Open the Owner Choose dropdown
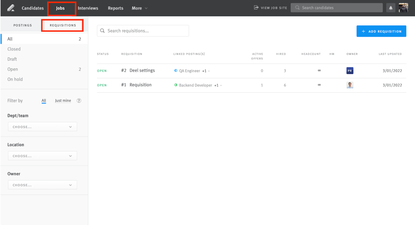Image resolution: width=415 pixels, height=225 pixels. click(x=43, y=185)
